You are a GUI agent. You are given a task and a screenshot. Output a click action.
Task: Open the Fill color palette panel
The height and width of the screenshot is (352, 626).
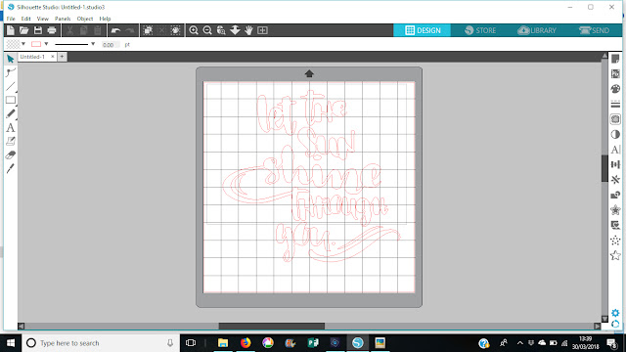[615, 89]
